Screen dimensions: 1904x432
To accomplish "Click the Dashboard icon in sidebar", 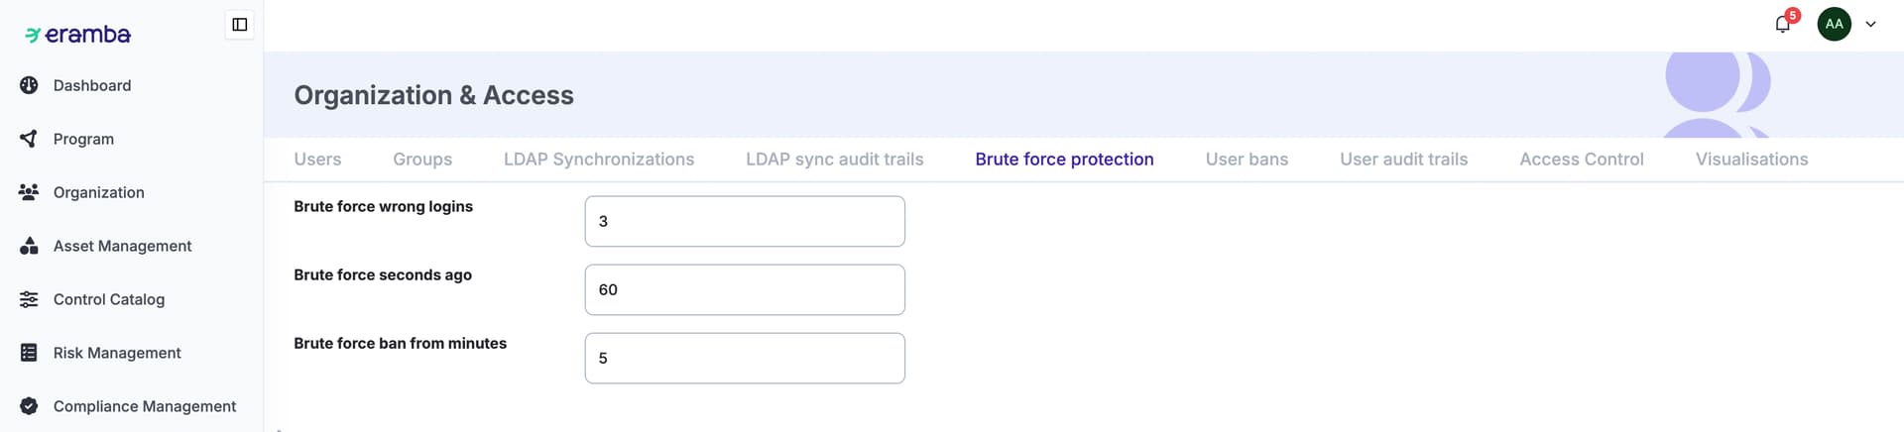I will [29, 85].
